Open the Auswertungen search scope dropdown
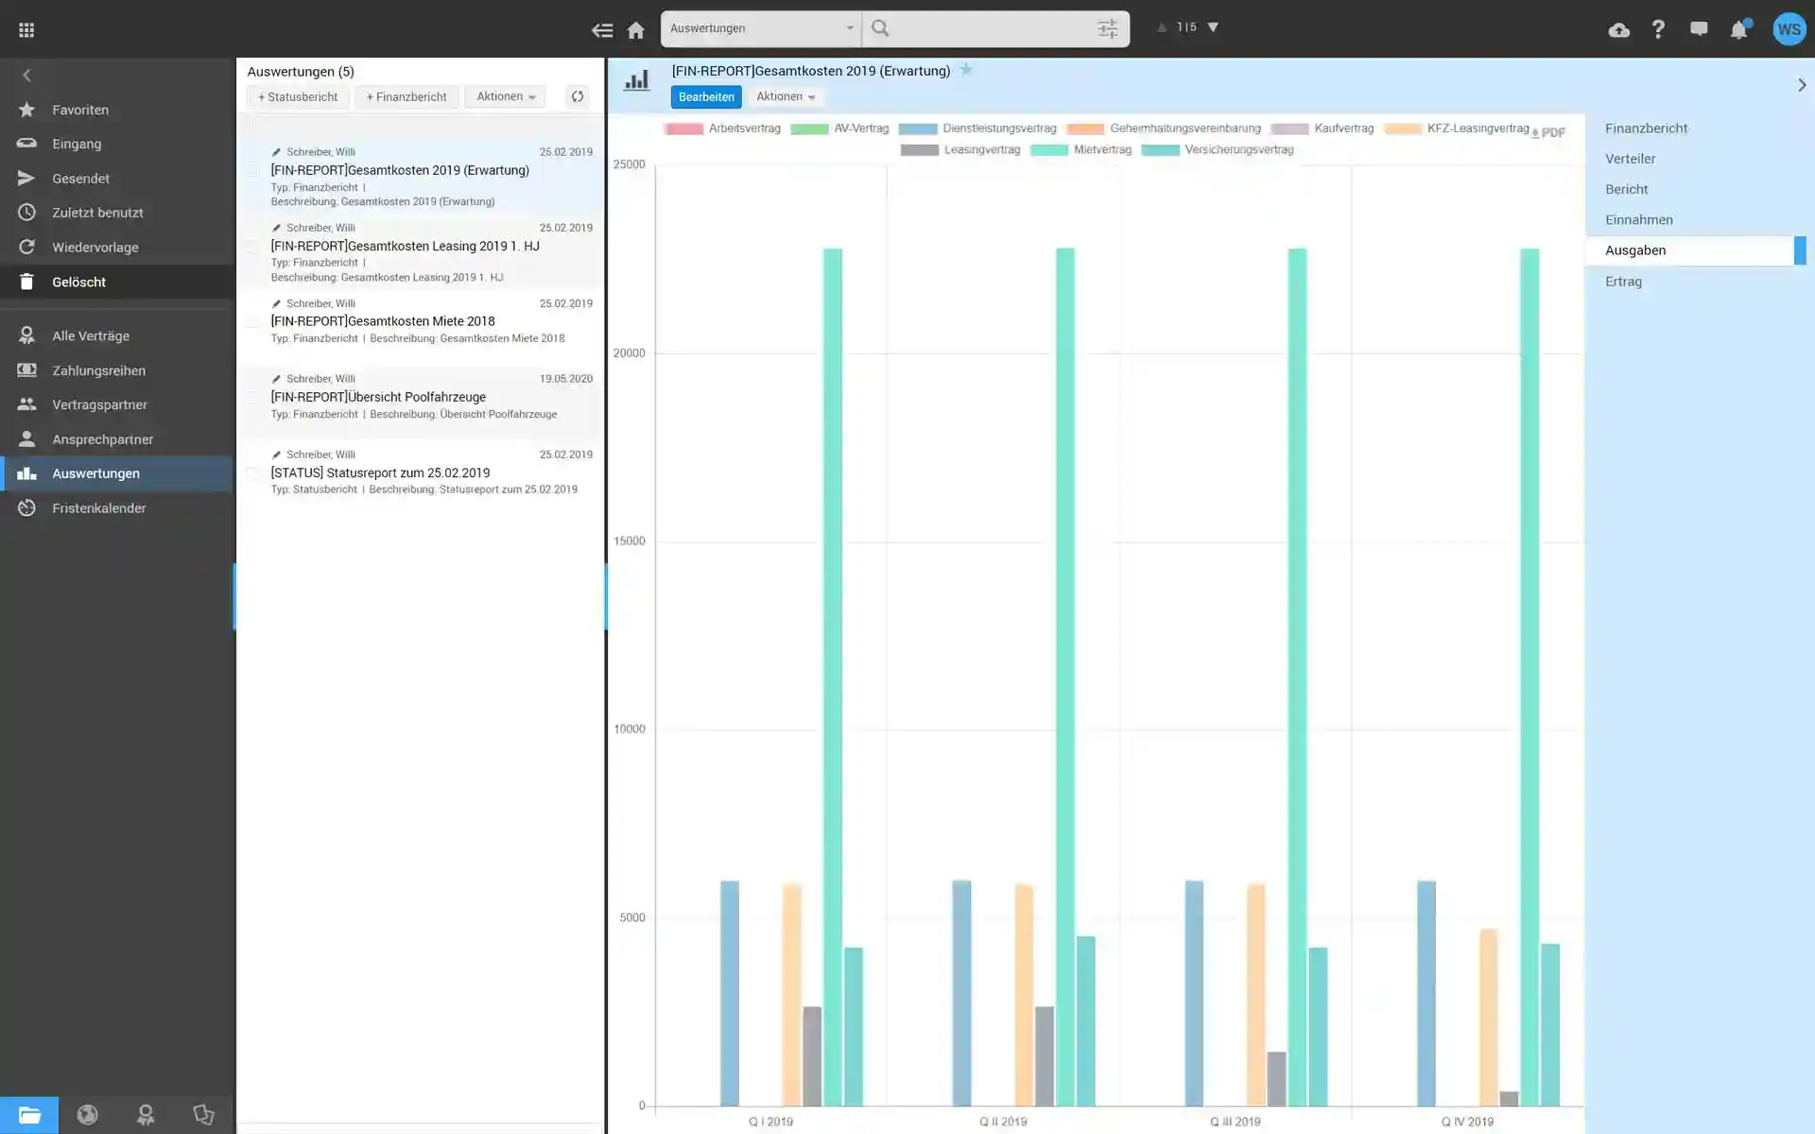Image resolution: width=1815 pixels, height=1134 pixels. [761, 28]
